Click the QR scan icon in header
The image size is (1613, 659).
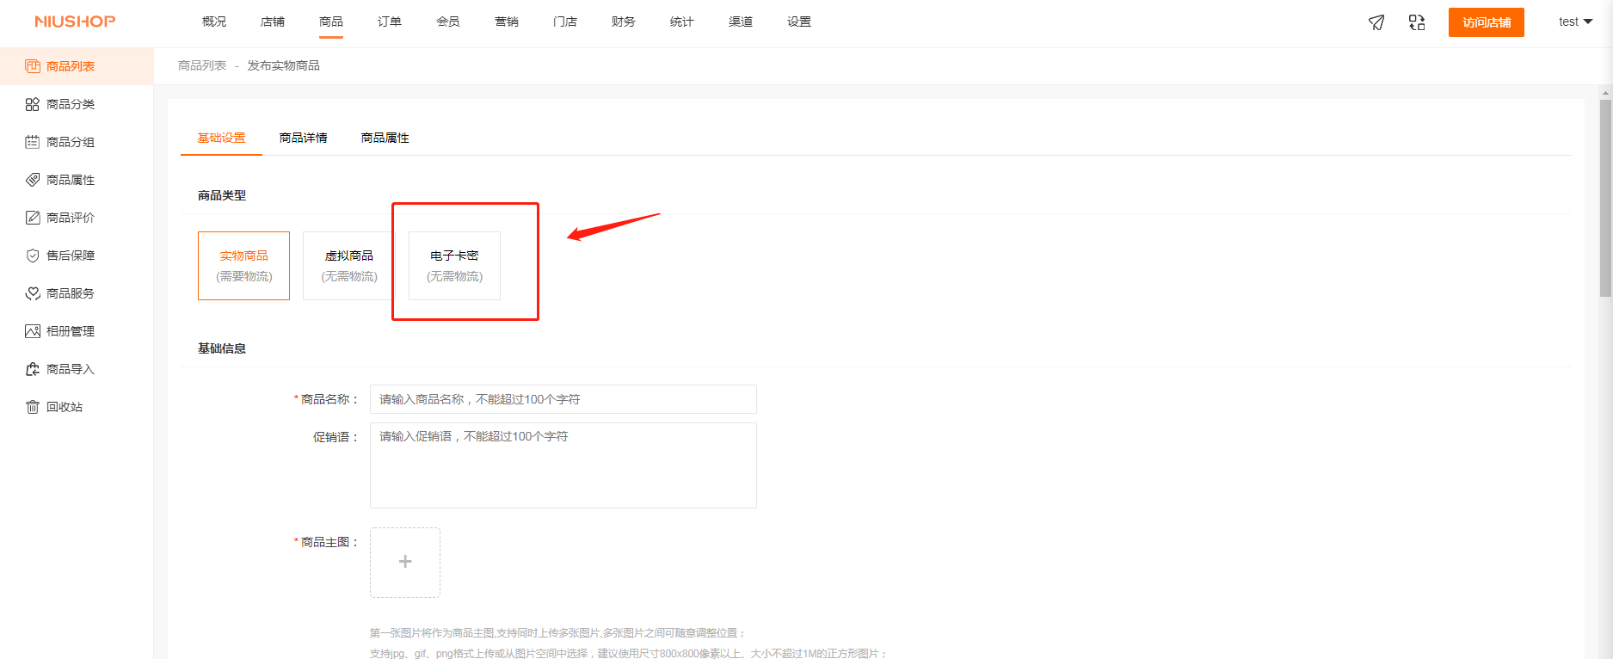[1417, 22]
